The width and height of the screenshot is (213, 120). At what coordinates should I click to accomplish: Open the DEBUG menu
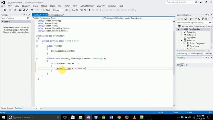44,6
